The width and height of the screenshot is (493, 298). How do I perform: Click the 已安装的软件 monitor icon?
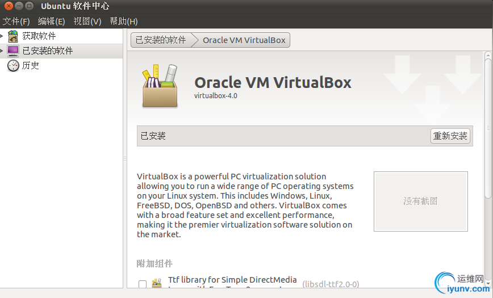[x=13, y=51]
